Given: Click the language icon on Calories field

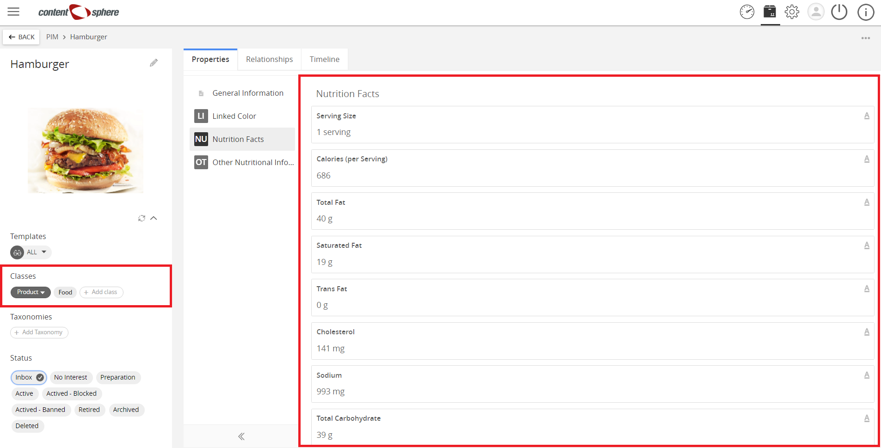Looking at the screenshot, I should (867, 159).
